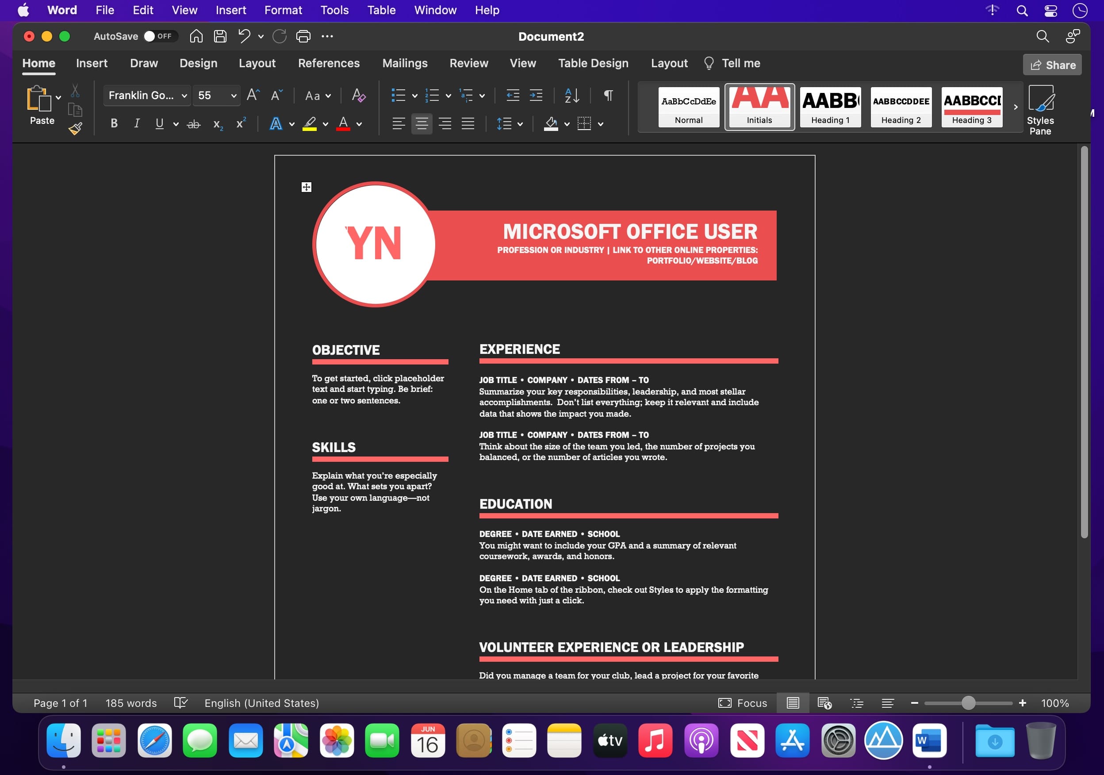This screenshot has height=775, width=1104.
Task: Apply subscript formatting
Action: click(218, 124)
